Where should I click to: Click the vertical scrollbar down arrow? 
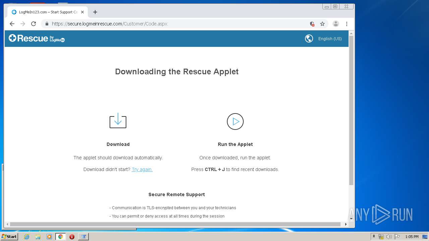(x=351, y=219)
